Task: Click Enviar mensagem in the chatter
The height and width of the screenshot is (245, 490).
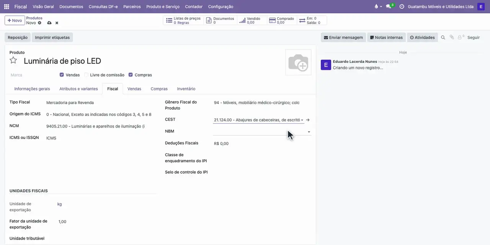Action: point(343,38)
